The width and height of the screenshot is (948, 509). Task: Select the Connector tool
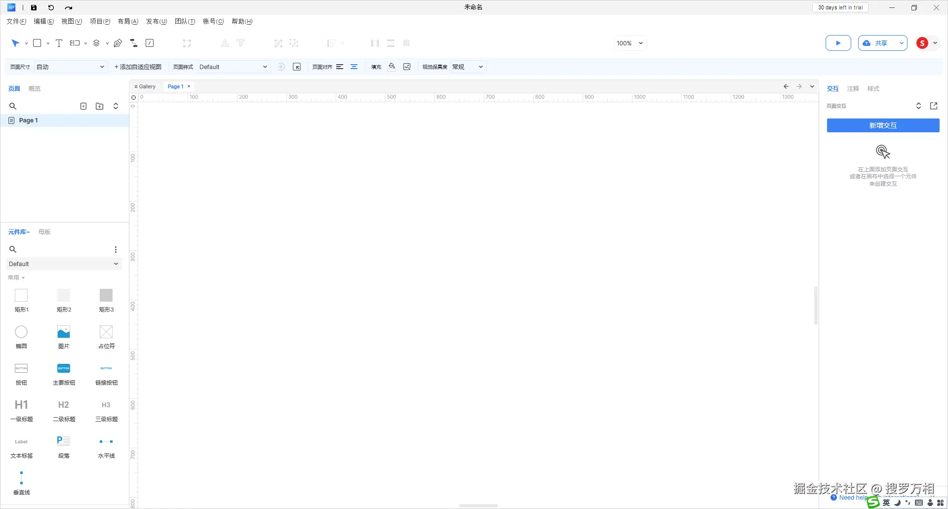click(x=134, y=43)
